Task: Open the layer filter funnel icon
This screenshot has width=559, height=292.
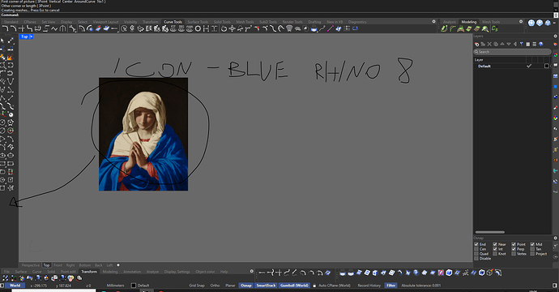Action: pyautogui.click(x=522, y=45)
